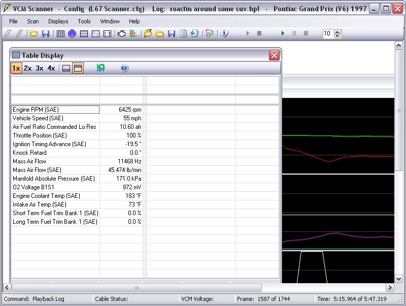This screenshot has height=306, width=406.
Task: Open the Window menu
Action: point(110,21)
